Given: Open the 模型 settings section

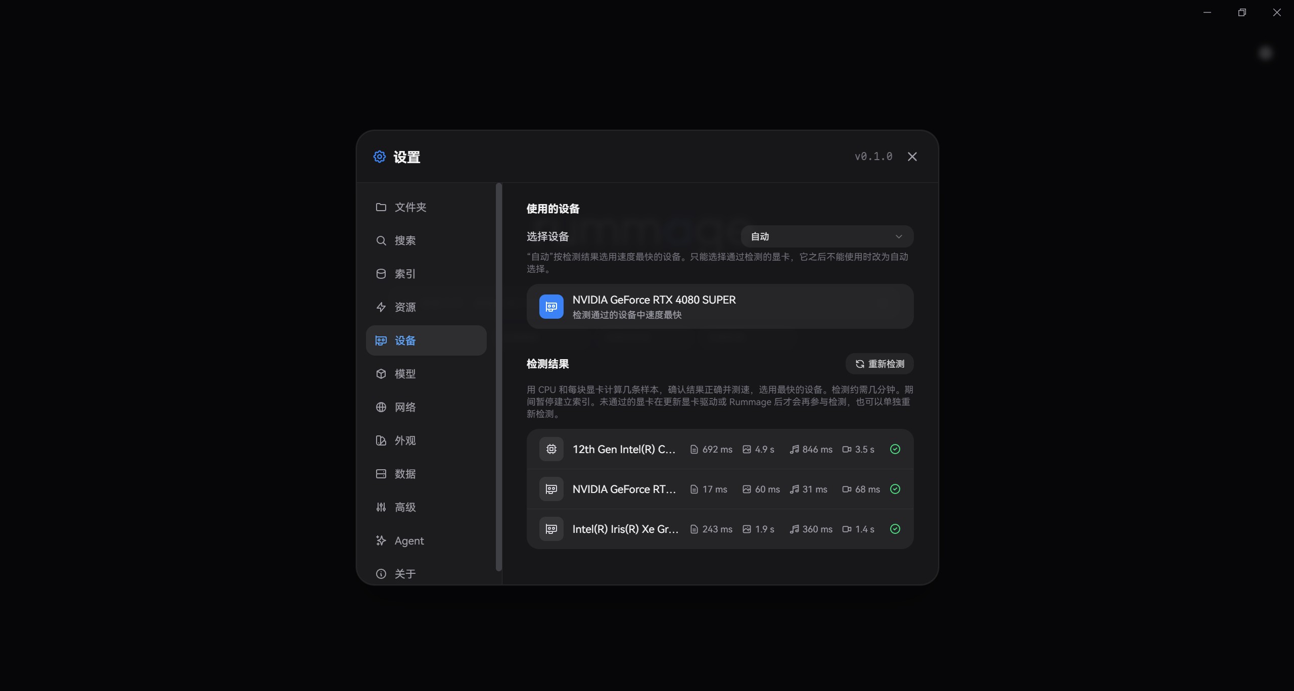Looking at the screenshot, I should coord(426,374).
